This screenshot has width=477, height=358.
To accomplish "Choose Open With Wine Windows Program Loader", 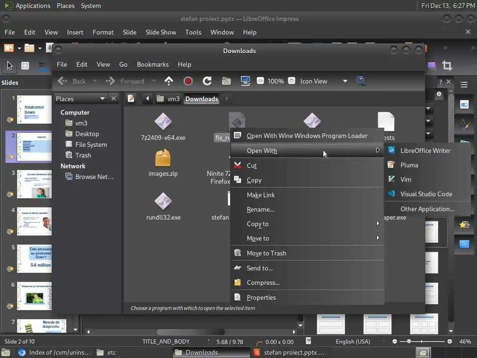I will point(307,136).
